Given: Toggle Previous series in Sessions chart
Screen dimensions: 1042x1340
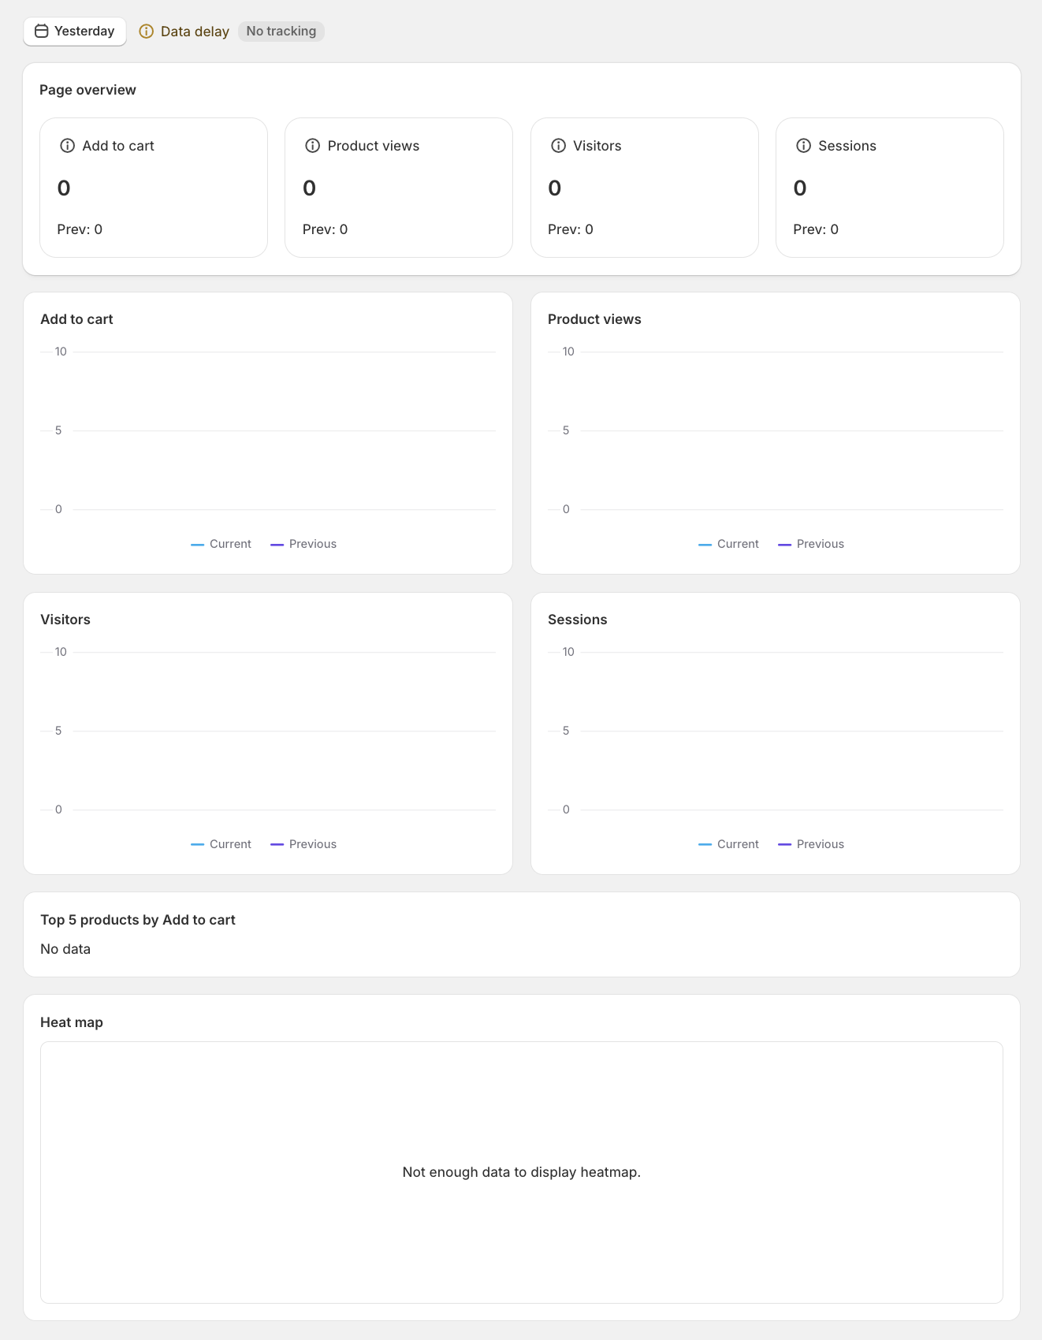Looking at the screenshot, I should click(811, 844).
